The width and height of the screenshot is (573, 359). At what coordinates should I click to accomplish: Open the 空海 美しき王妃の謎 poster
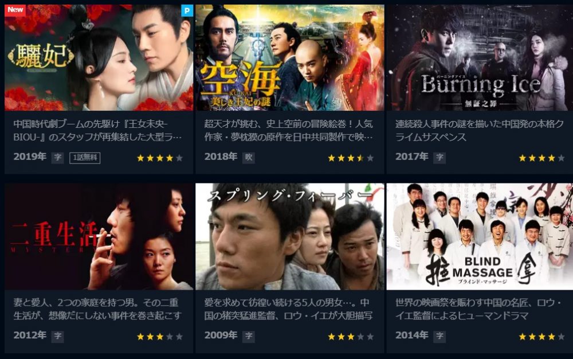(290, 58)
